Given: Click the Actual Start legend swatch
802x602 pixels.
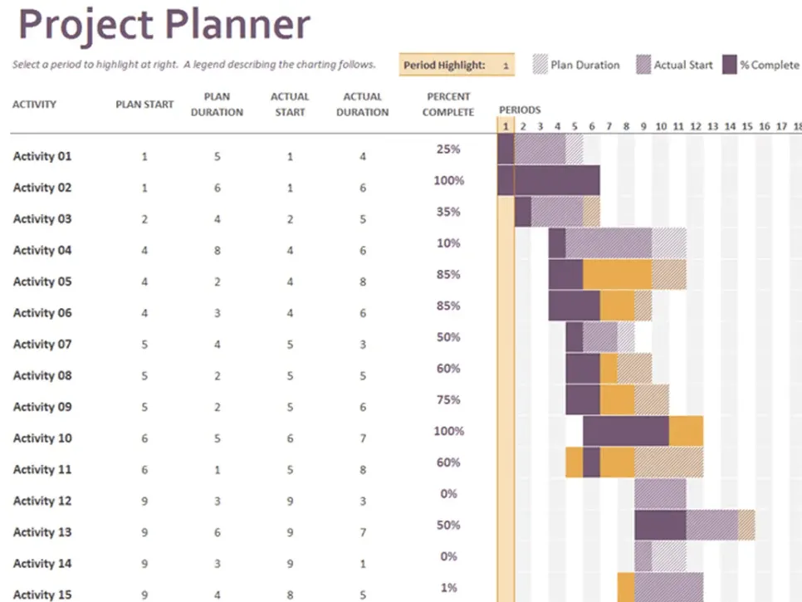Looking at the screenshot, I should pos(643,65).
